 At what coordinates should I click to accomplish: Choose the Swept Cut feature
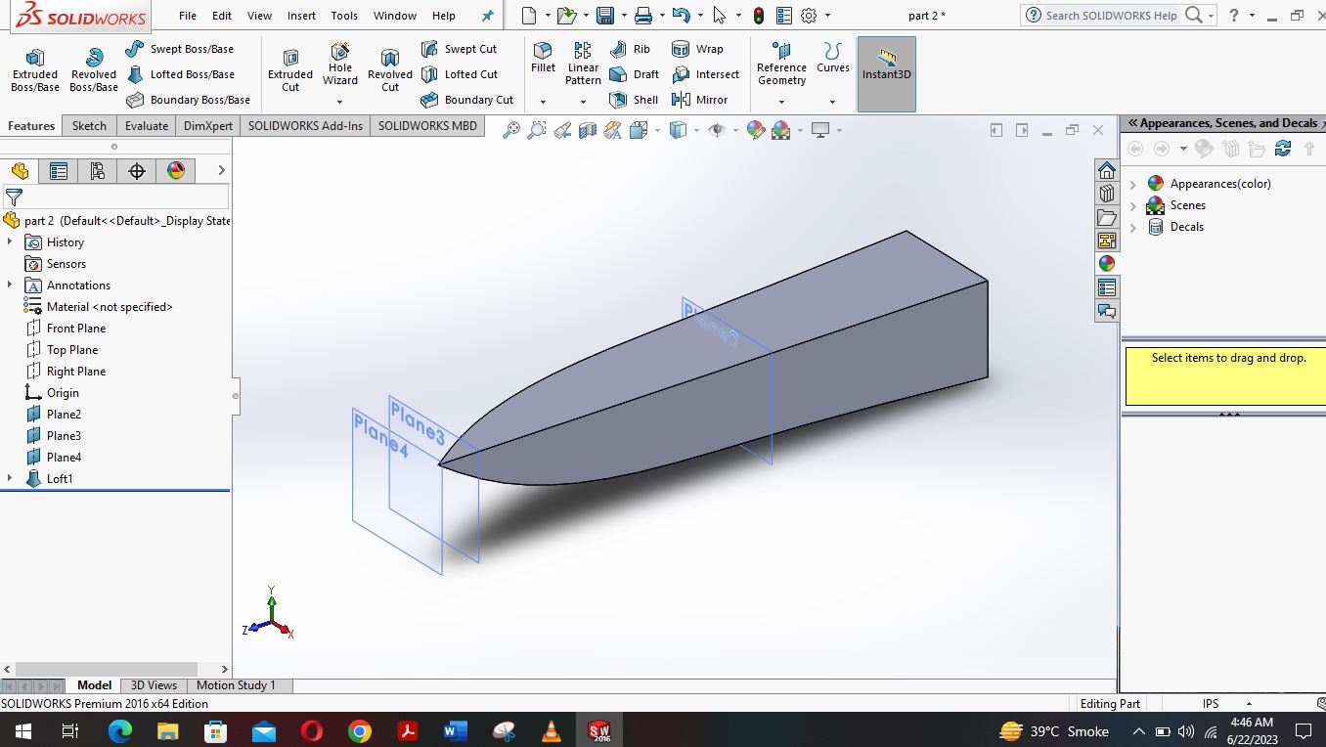(x=459, y=49)
